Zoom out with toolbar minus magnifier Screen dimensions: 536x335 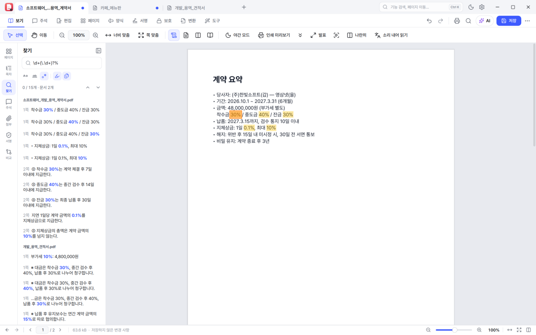(x=62, y=35)
